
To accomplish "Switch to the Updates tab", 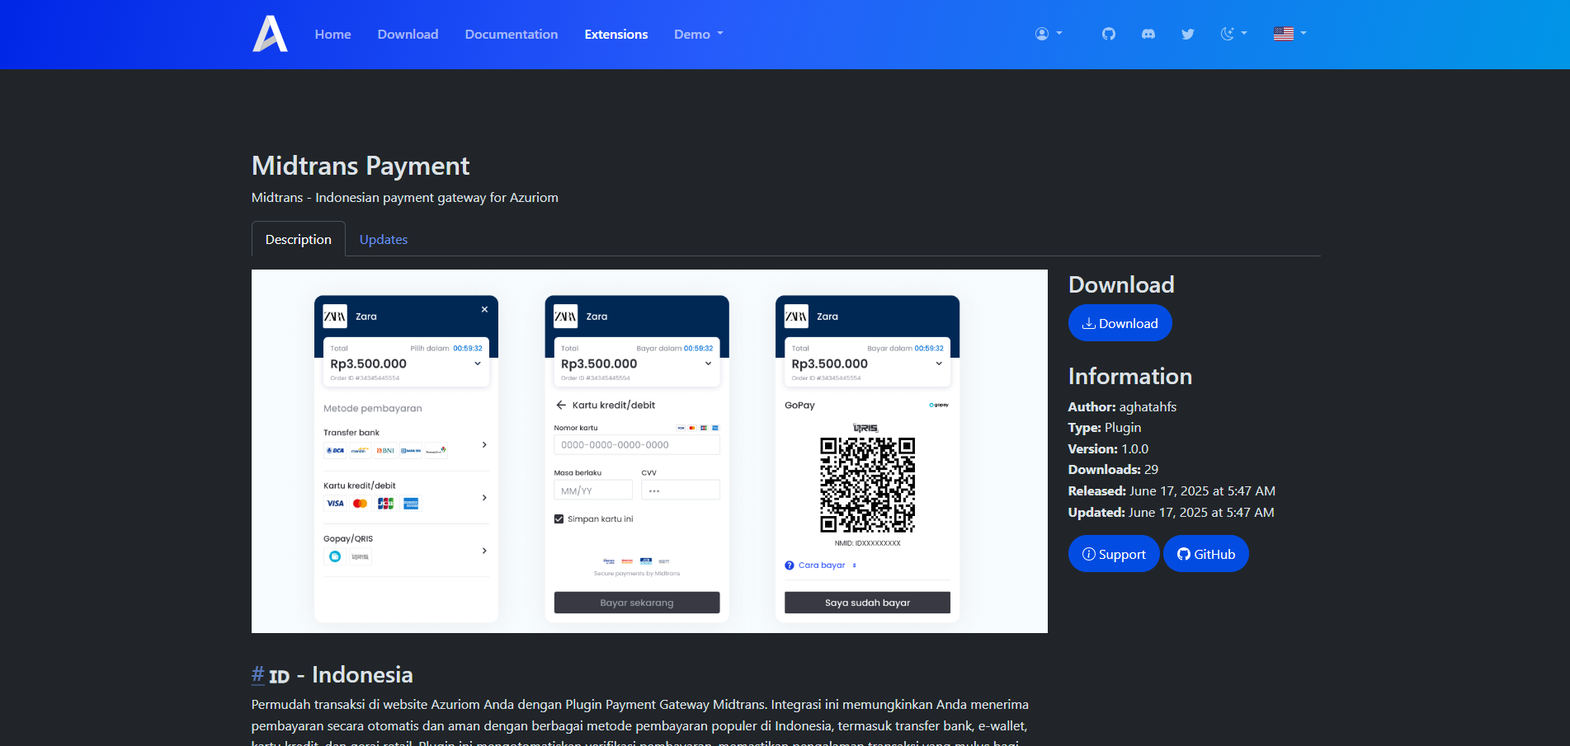I will (383, 239).
